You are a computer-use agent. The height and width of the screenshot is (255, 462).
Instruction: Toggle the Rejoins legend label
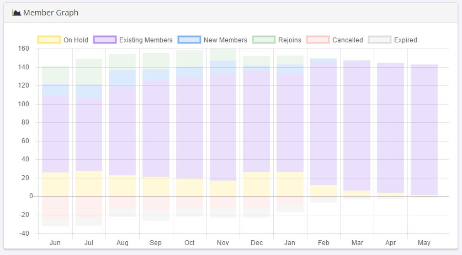(x=290, y=40)
